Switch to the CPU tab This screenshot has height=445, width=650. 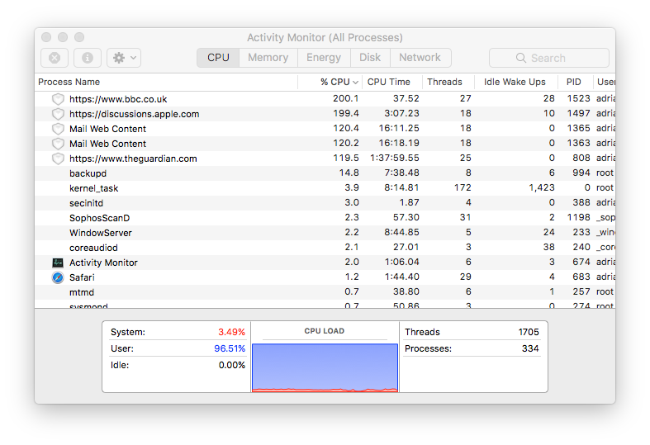pos(218,58)
